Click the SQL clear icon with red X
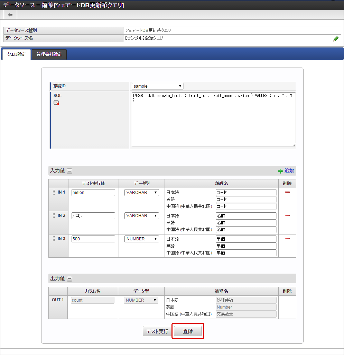Image resolution: width=344 pixels, height=355 pixels. (56, 103)
